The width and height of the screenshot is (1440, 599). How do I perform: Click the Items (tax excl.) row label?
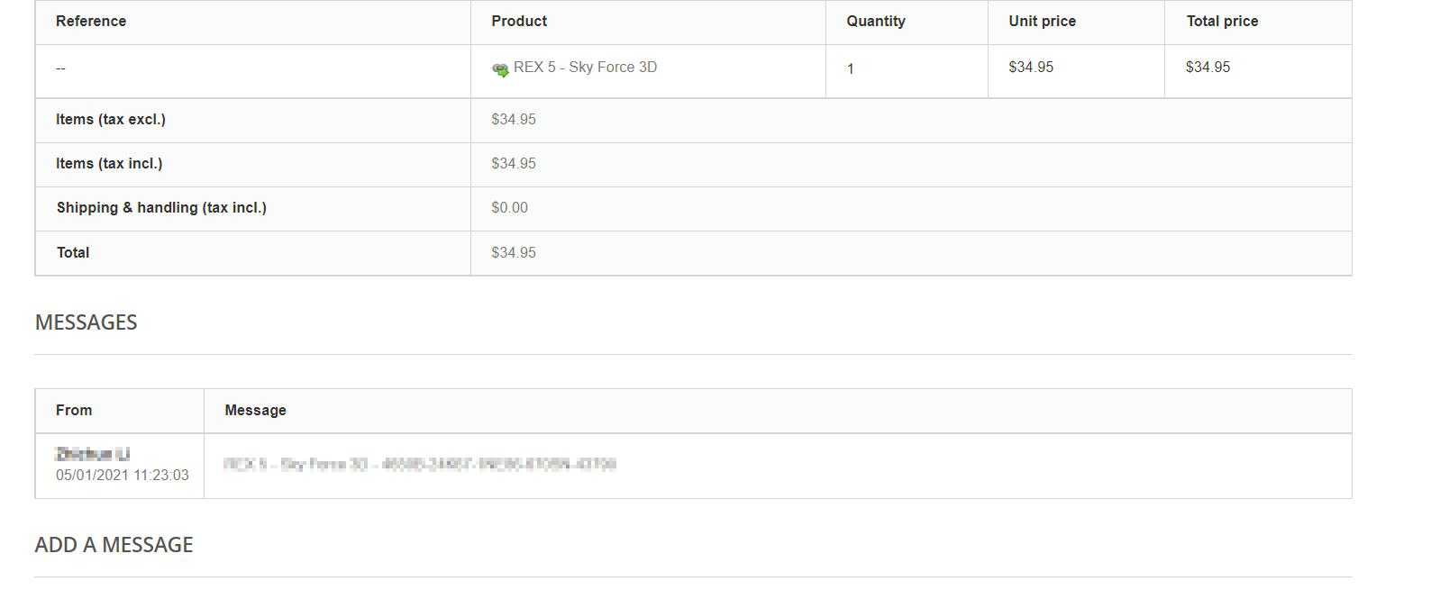coord(111,120)
